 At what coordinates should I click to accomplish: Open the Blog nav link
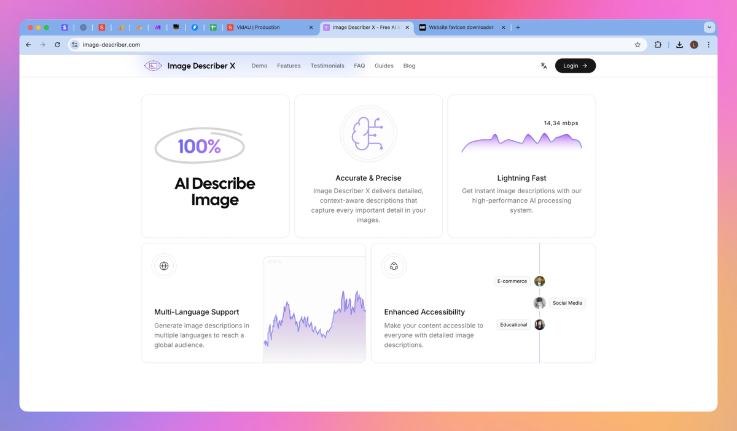click(409, 66)
